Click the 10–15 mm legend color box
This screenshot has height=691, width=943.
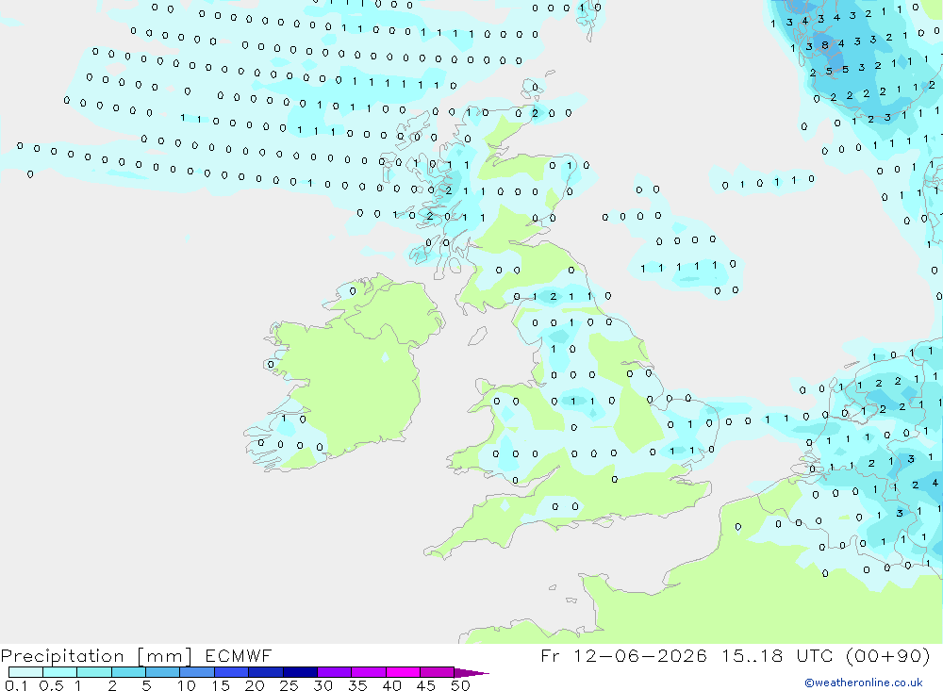[x=197, y=672]
